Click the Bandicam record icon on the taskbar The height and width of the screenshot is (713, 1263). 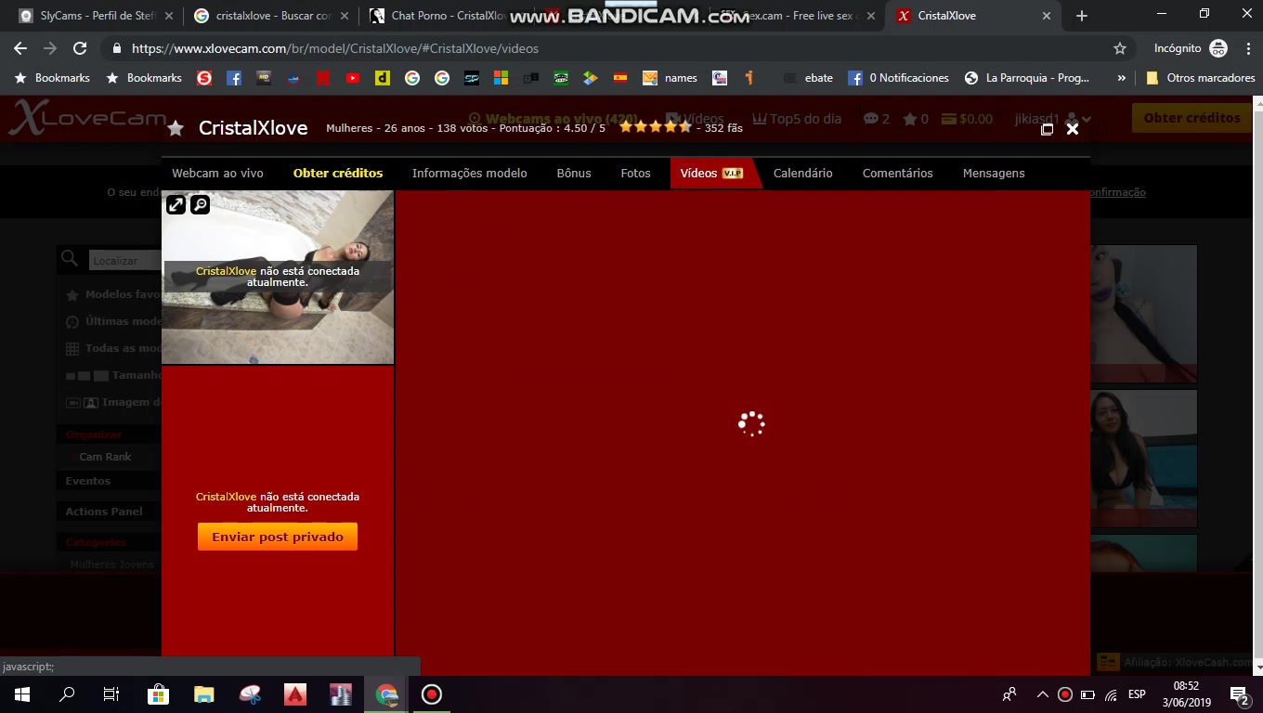[x=432, y=694]
